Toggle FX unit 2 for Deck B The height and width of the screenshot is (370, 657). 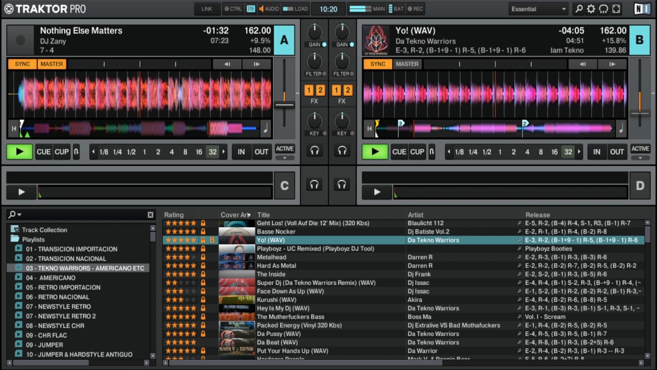[347, 90]
